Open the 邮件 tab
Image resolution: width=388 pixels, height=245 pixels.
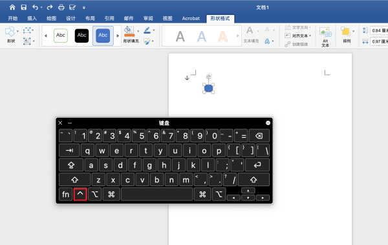click(129, 18)
